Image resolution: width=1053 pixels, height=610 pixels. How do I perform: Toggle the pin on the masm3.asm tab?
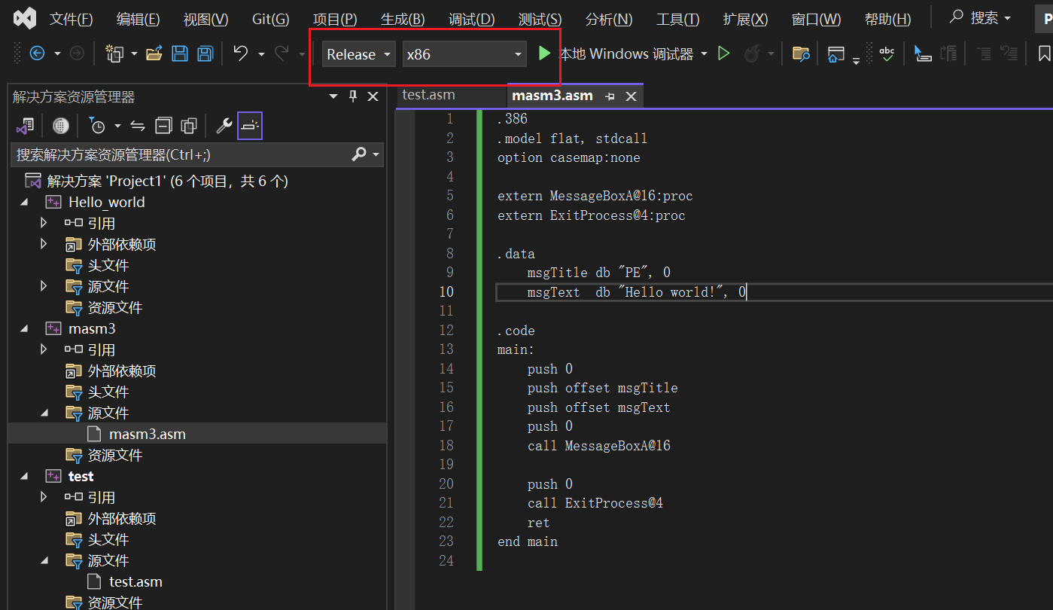(x=610, y=96)
